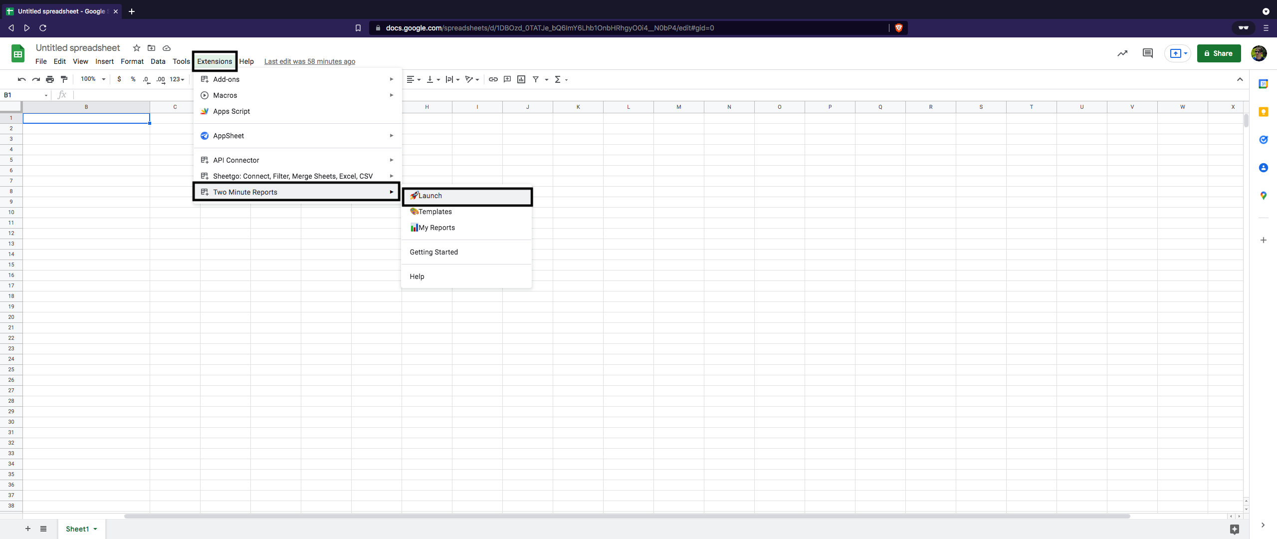The image size is (1277, 539).
Task: Check the cloud document status icon
Action: pyautogui.click(x=167, y=48)
